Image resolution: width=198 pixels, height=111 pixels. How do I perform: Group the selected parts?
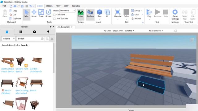coord(136,11)
